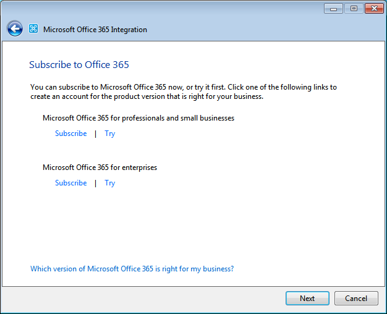The image size is (387, 314).
Task: Try Office 365 for enterprises
Action: point(109,183)
